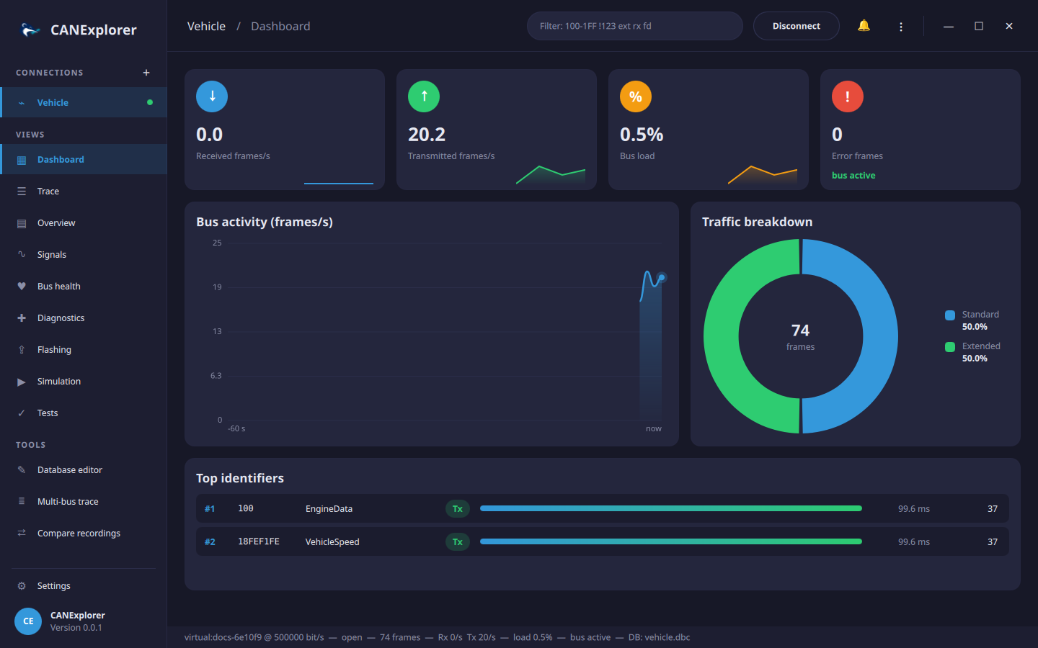Open Multi-bus trace tool
Viewport: 1038px width, 648px height.
pos(84,502)
